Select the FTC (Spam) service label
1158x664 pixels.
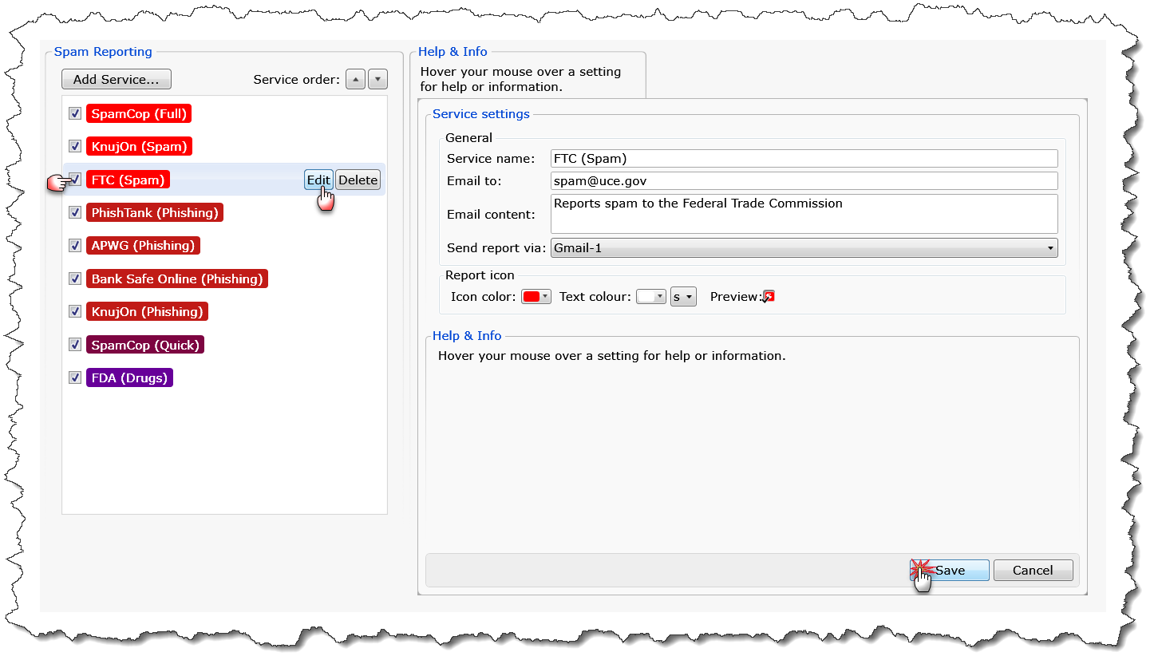(x=128, y=180)
